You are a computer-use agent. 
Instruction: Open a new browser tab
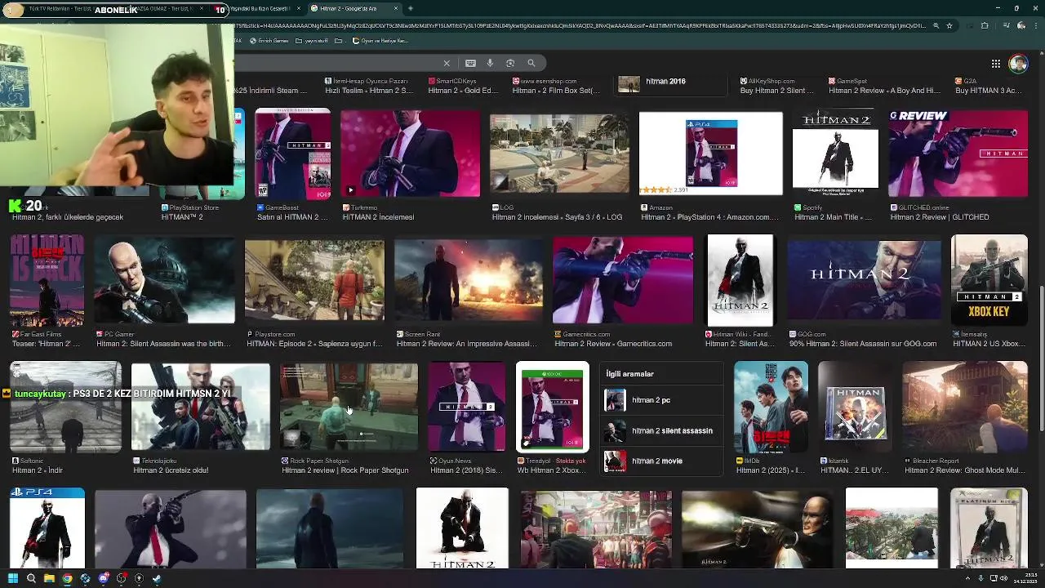[410, 8]
